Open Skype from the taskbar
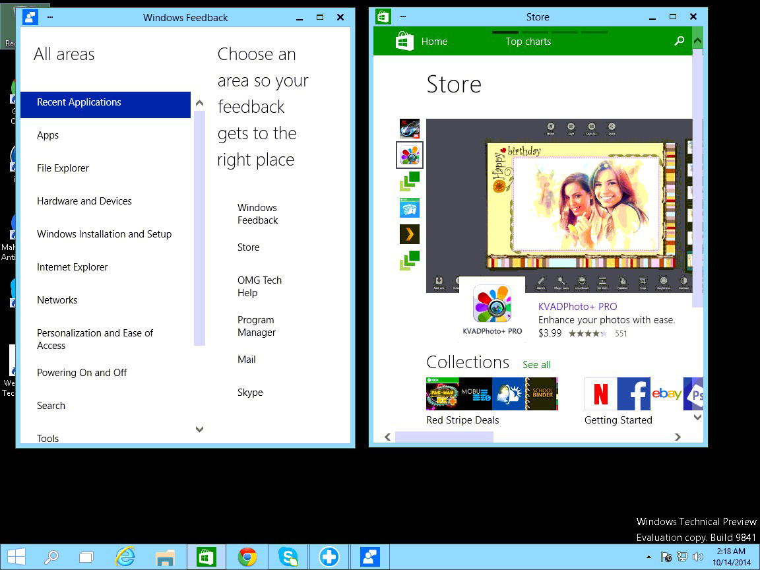 [288, 557]
